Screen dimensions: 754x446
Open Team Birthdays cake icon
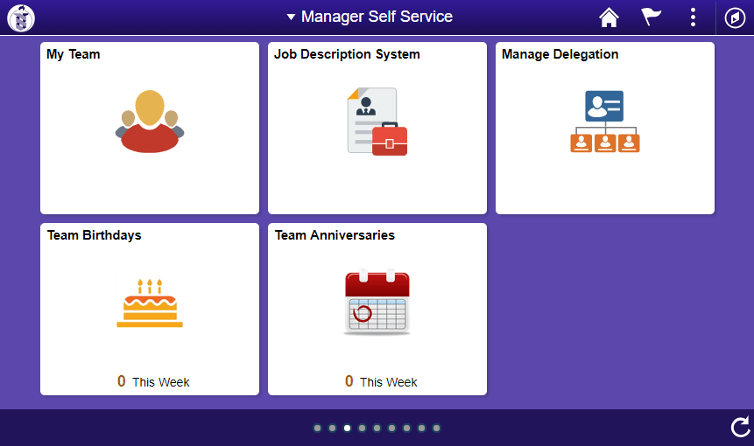point(150,303)
